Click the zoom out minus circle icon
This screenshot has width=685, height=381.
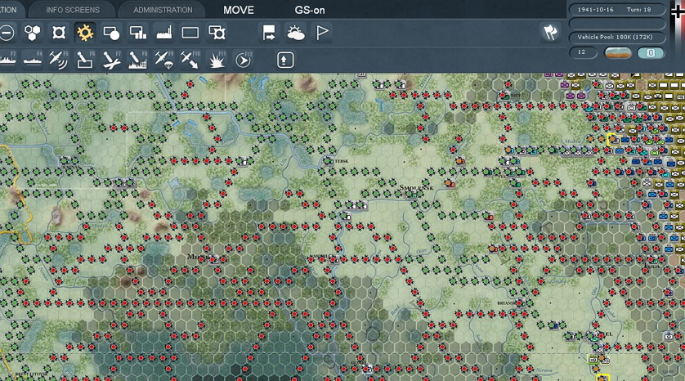(x=6, y=33)
